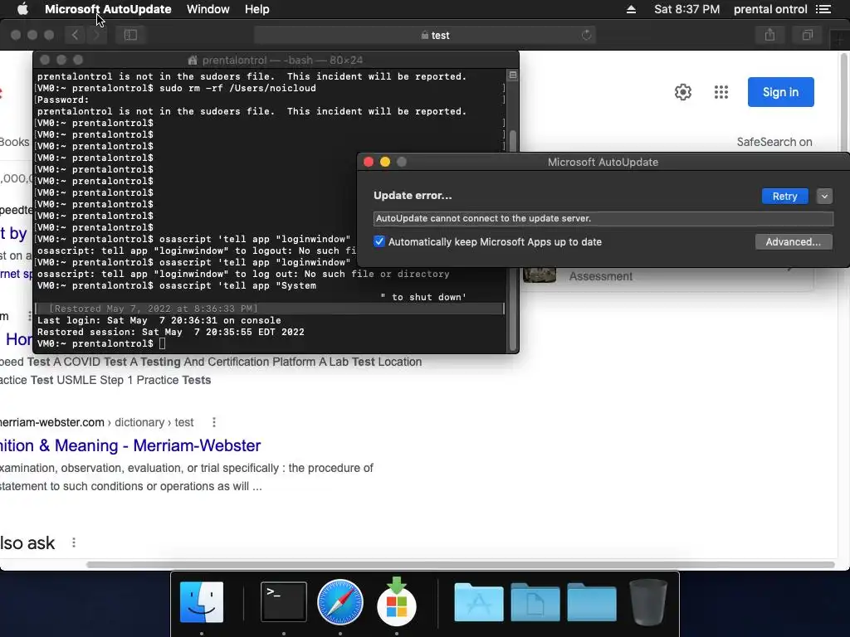Image resolution: width=850 pixels, height=637 pixels.
Task: Click the Safari address bar showing test
Action: [425, 35]
